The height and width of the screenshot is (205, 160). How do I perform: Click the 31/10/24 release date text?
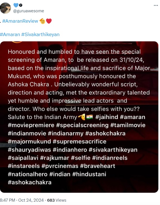132,60
